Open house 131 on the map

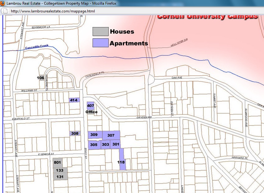pos(60,177)
